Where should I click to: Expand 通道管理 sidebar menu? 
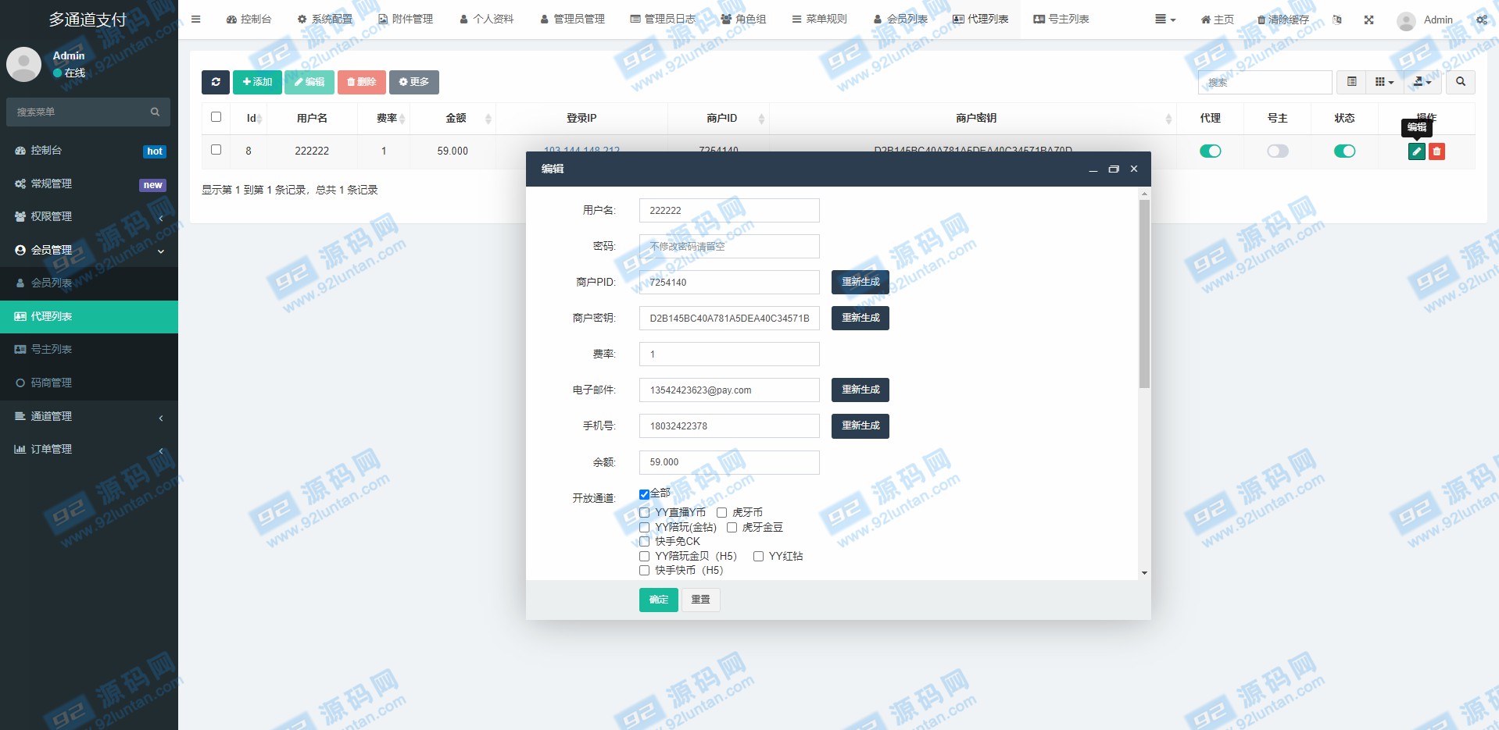[89, 416]
